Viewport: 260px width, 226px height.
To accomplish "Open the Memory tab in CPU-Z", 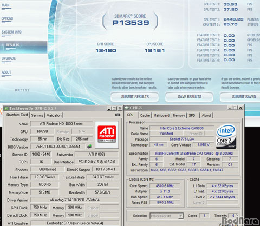I will [179, 116].
